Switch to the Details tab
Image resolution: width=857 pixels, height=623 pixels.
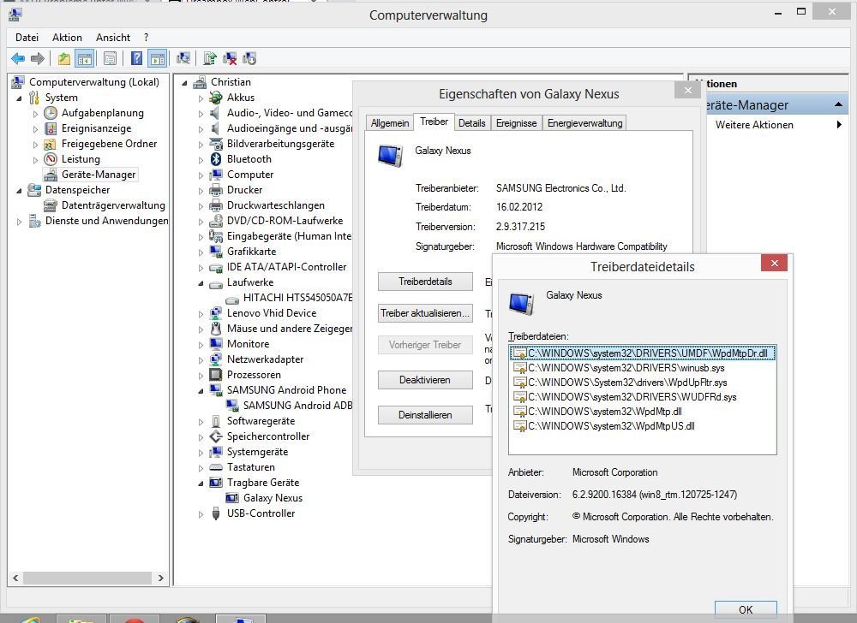pyautogui.click(x=471, y=123)
